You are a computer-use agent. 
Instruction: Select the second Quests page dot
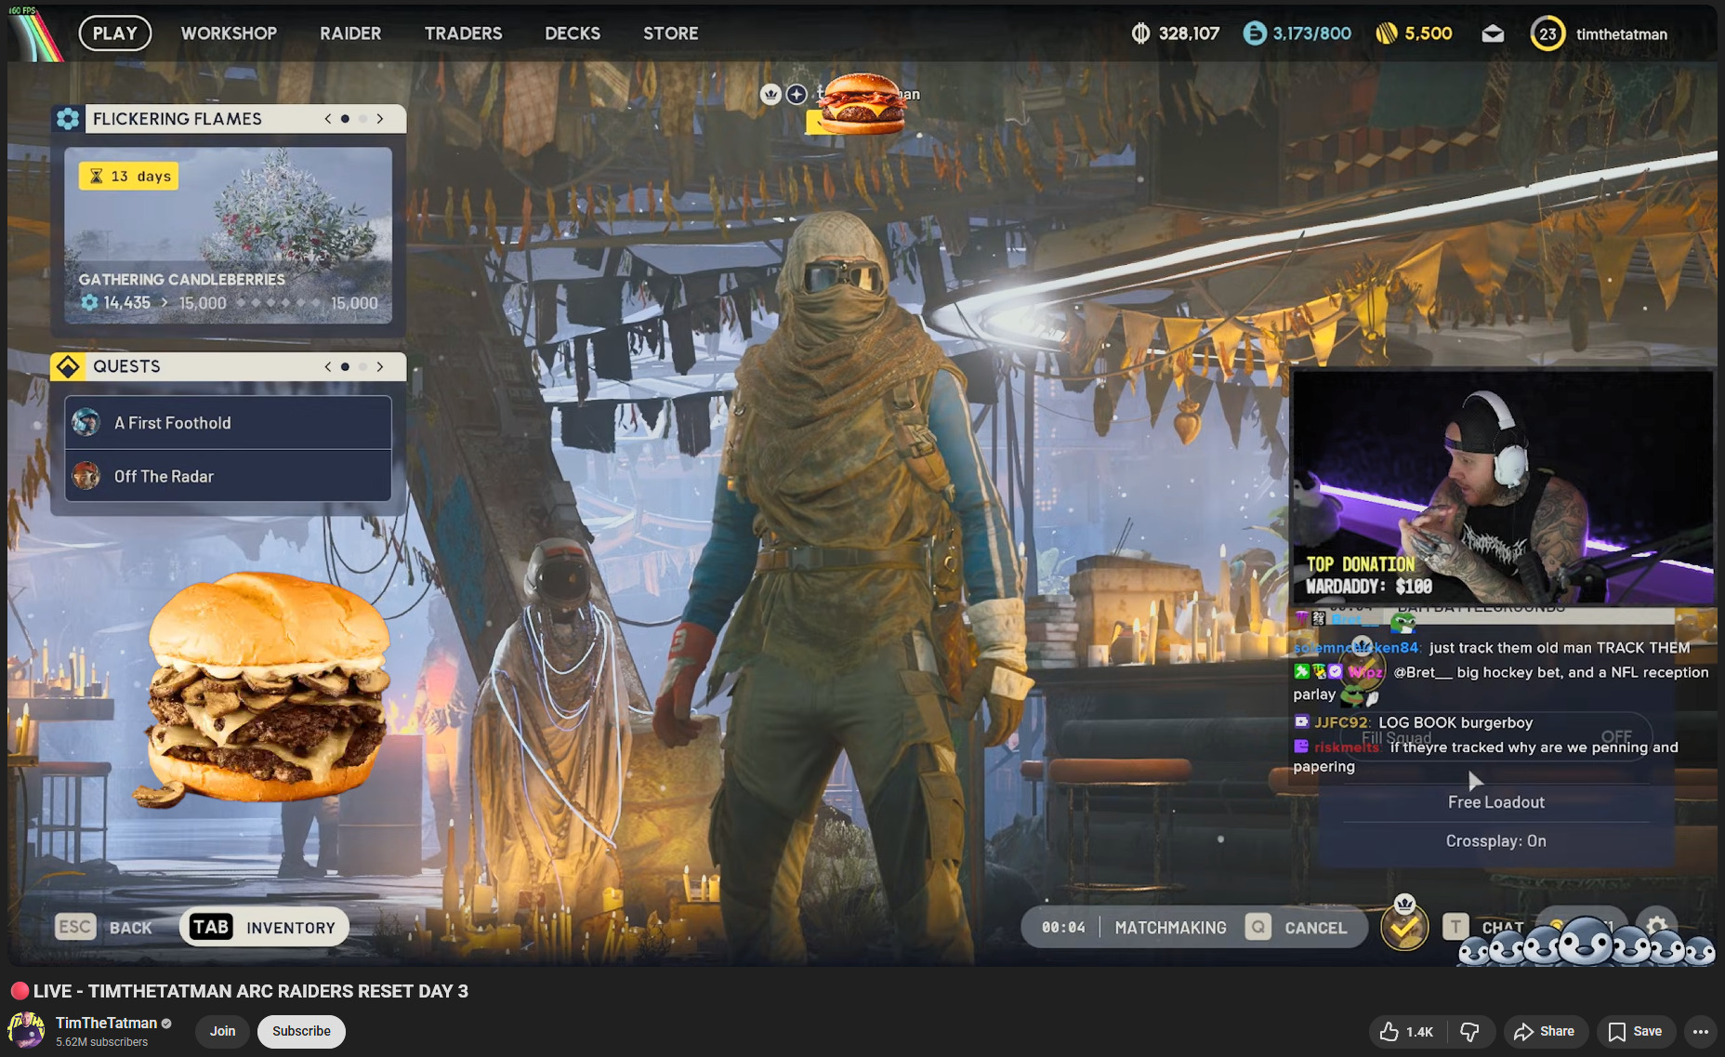362,367
